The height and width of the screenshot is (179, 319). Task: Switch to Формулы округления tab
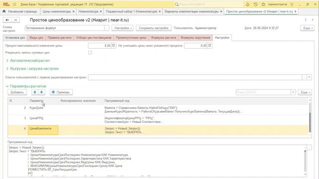(195, 38)
